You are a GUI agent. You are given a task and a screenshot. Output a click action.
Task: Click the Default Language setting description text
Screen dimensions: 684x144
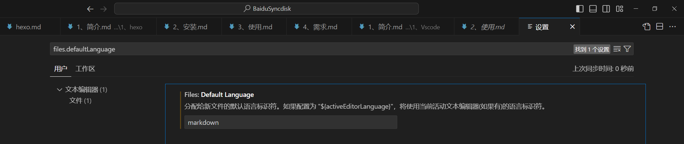[x=365, y=106]
